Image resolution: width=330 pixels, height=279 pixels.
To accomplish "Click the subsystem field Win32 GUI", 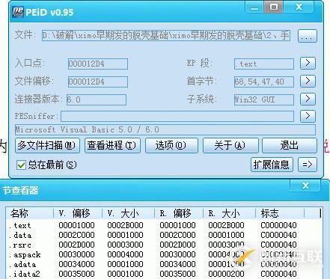I will click(x=264, y=99).
